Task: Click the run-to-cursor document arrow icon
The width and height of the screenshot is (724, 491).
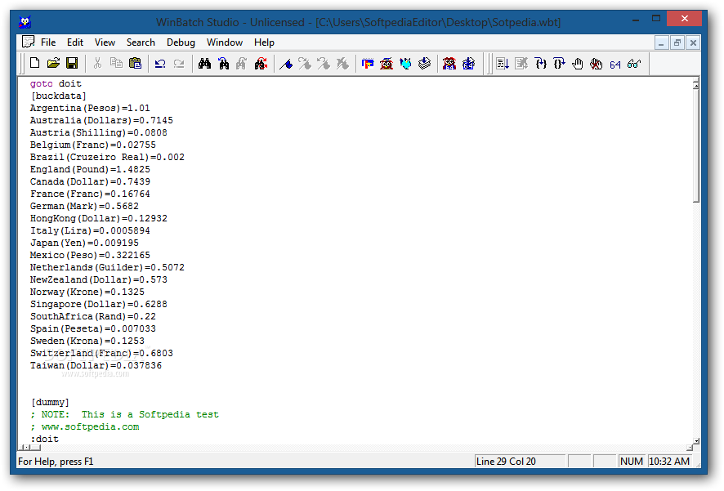Action: click(x=503, y=63)
